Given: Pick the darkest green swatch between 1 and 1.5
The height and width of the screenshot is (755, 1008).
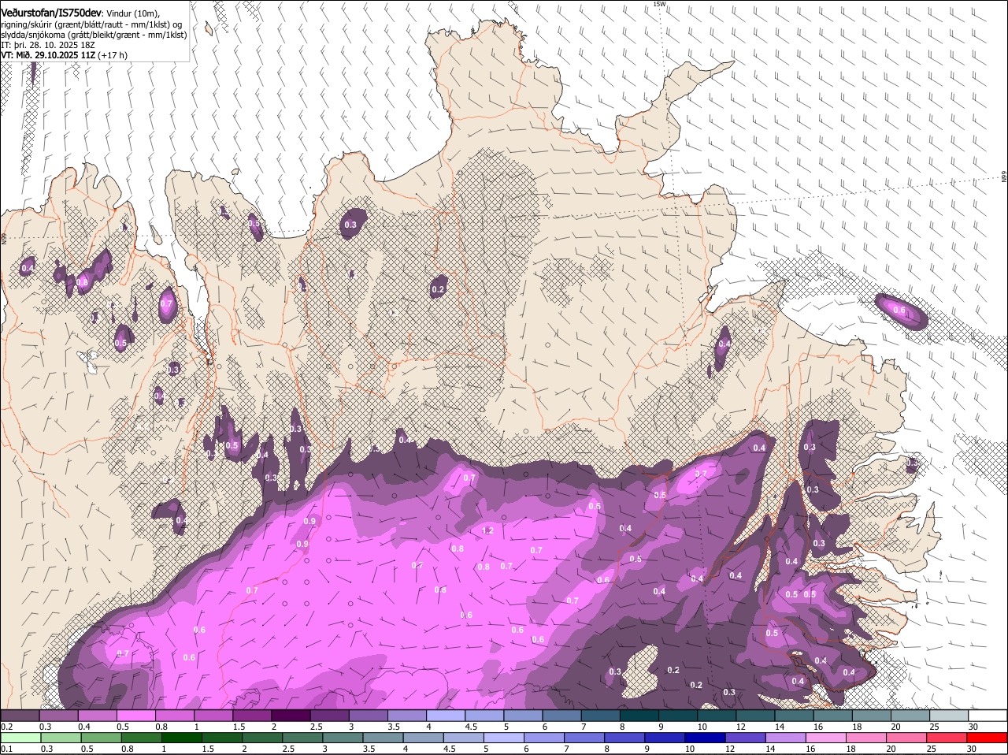Looking at the screenshot, I should (182, 738).
